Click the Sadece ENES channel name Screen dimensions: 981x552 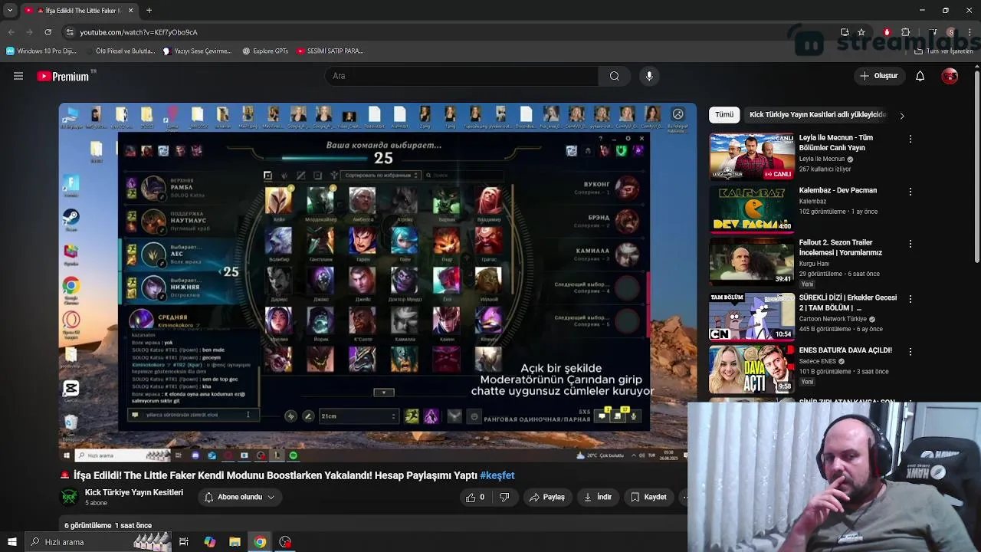818,362
